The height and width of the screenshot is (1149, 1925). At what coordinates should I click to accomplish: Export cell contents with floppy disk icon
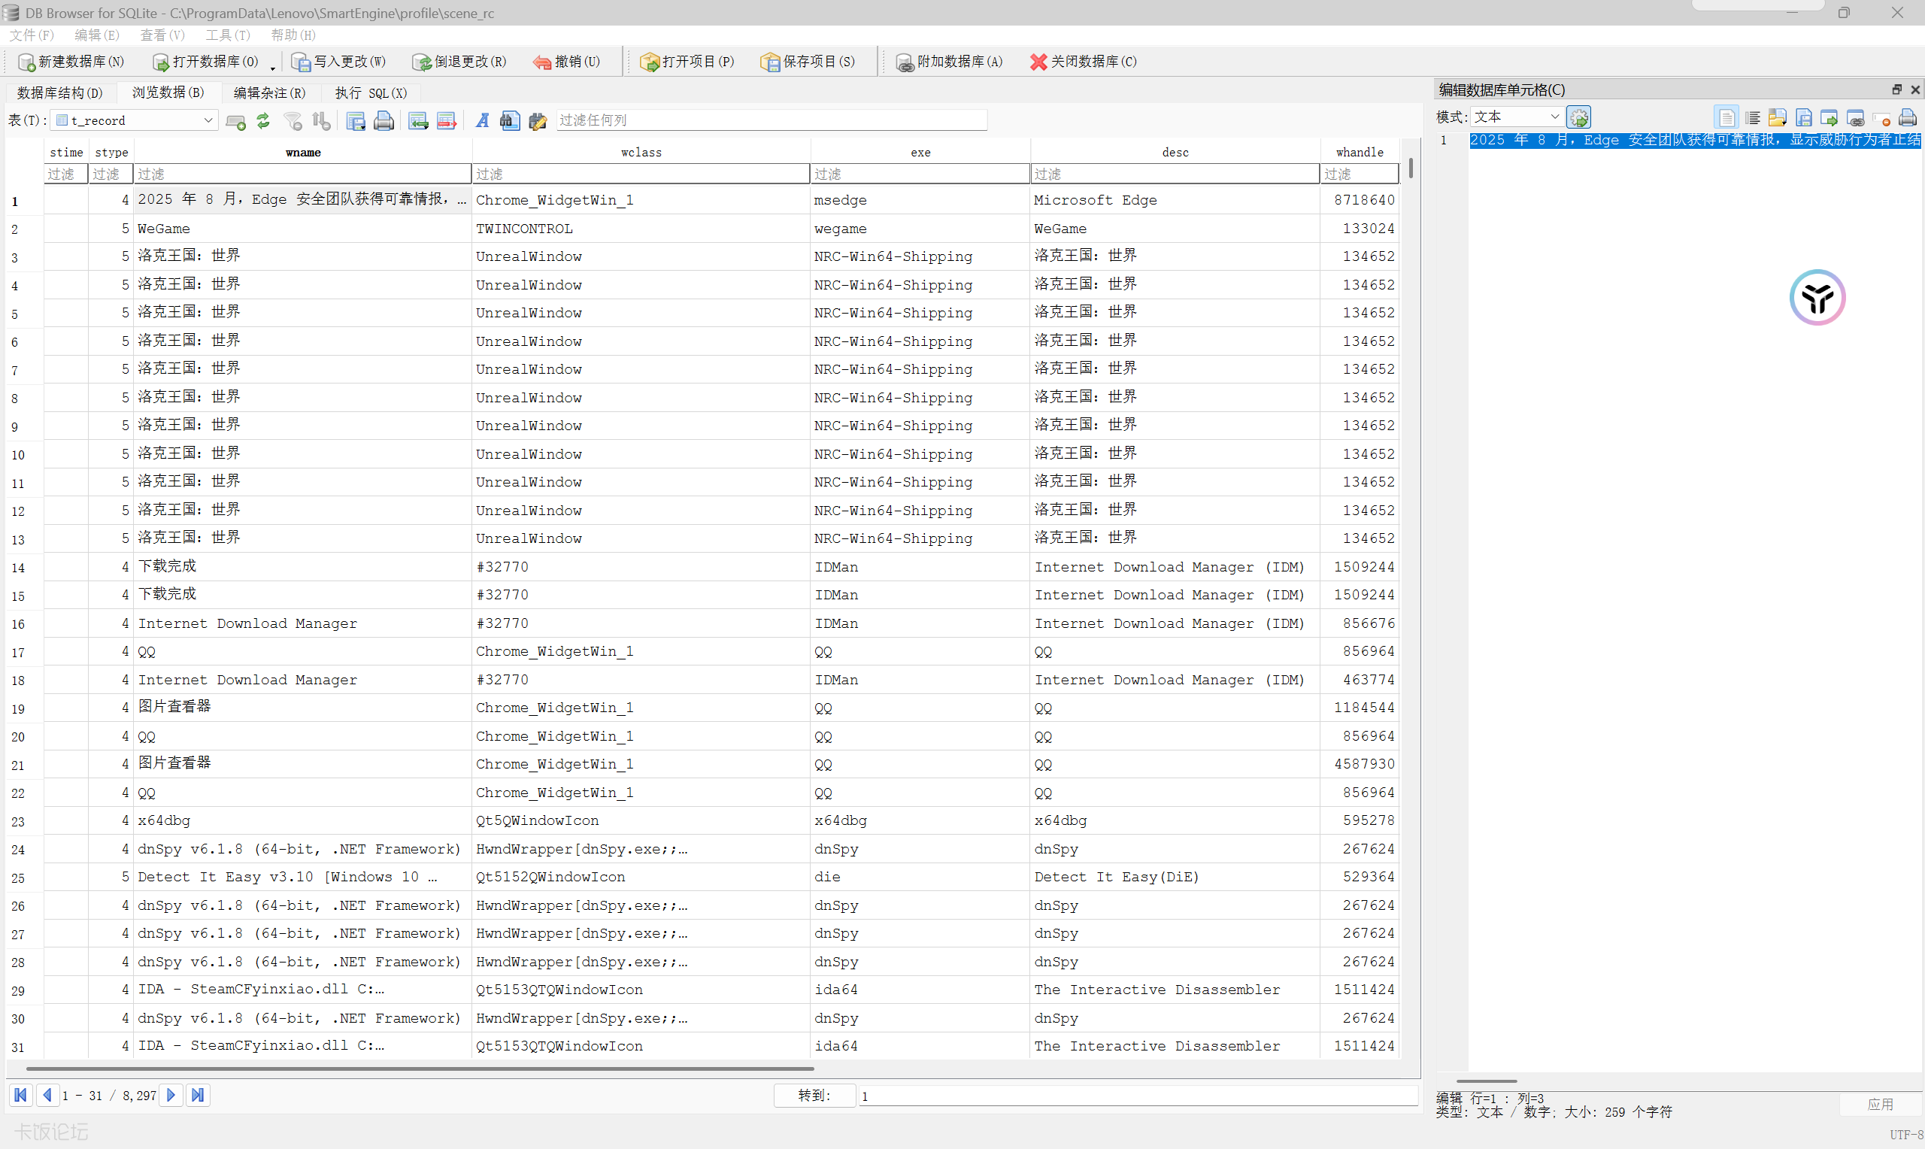click(1803, 118)
